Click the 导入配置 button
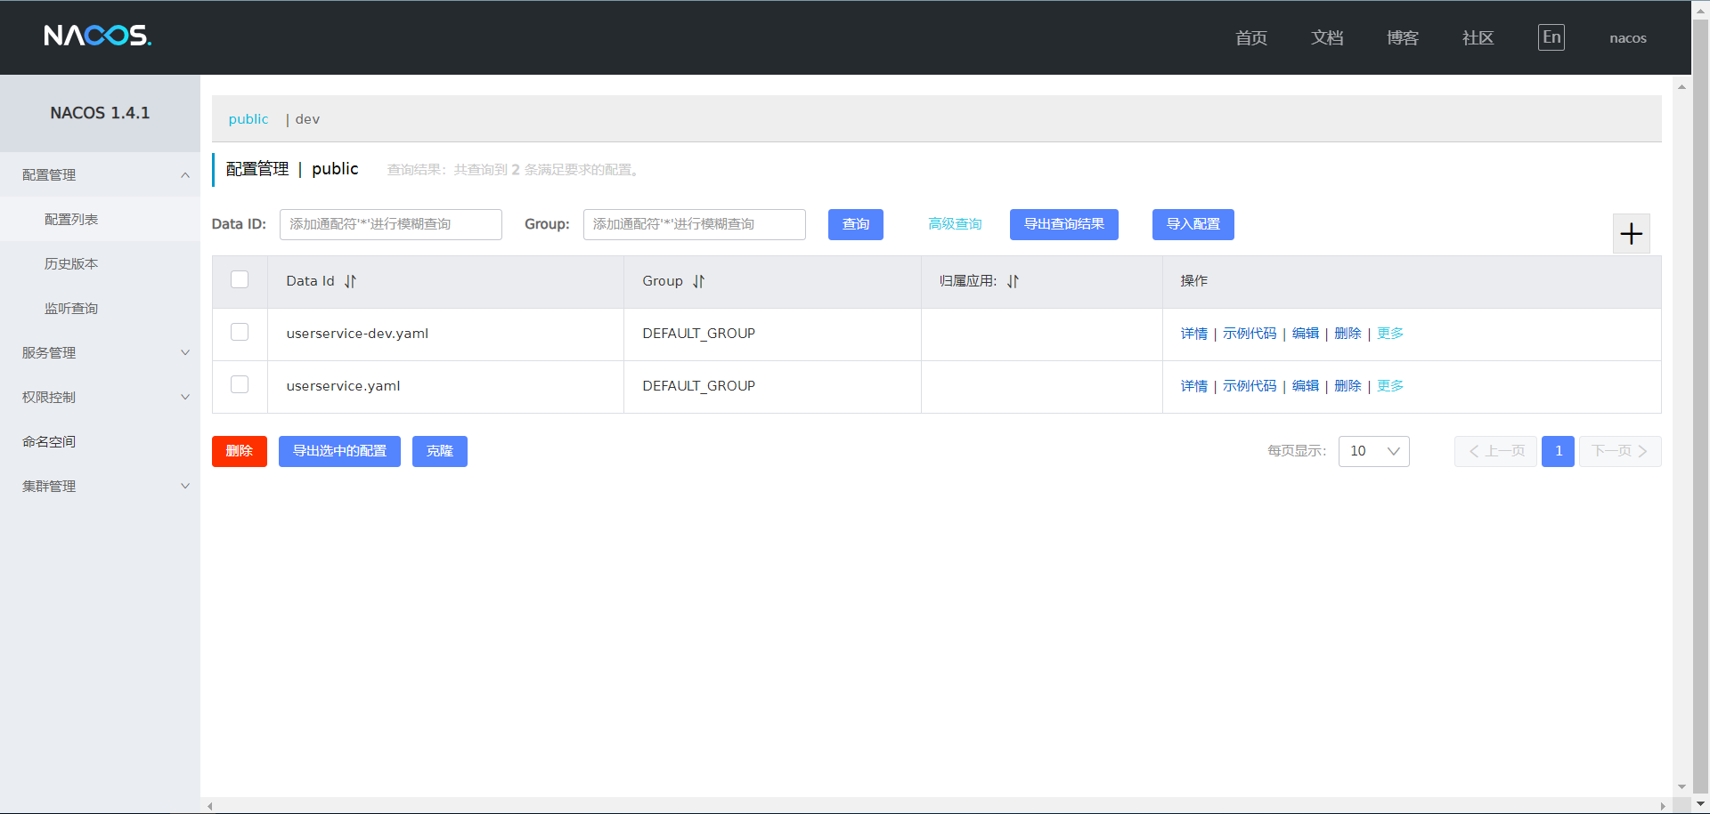The width and height of the screenshot is (1710, 814). click(x=1193, y=224)
